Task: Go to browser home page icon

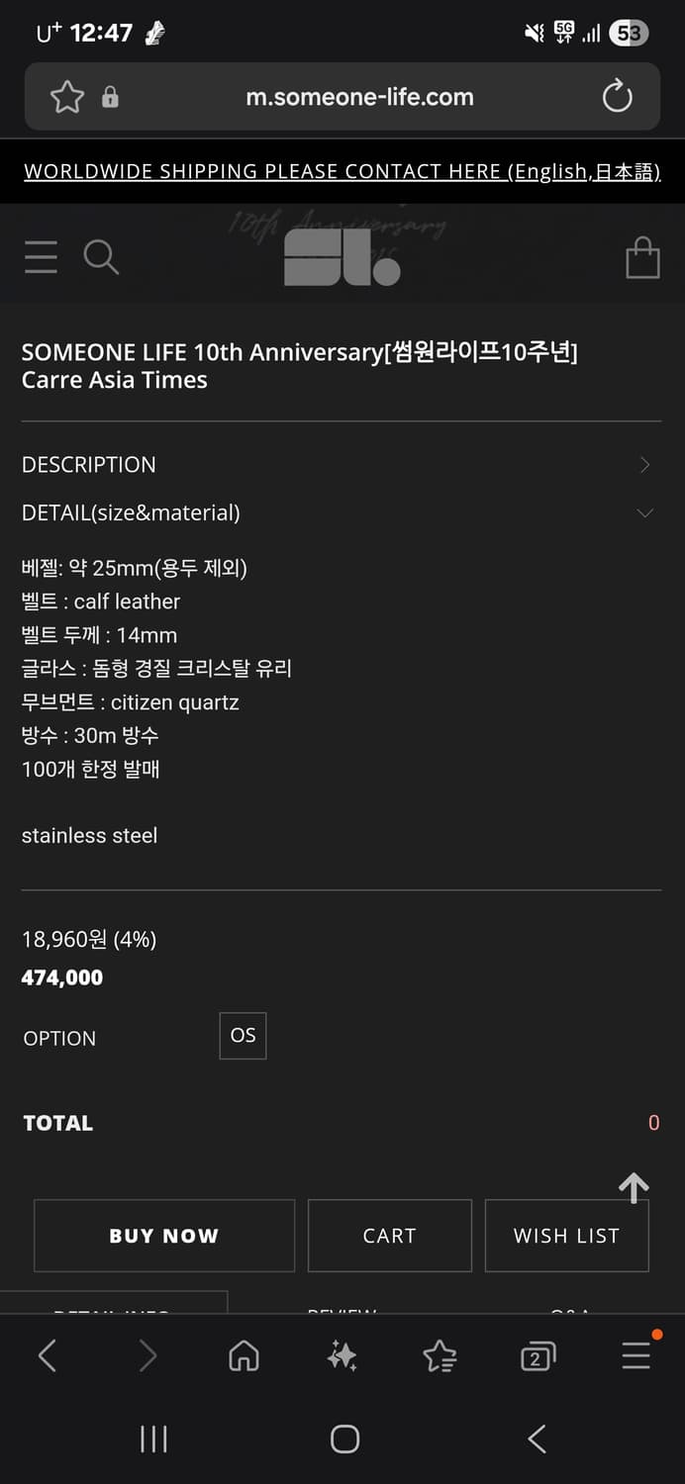Action: pos(244,1355)
